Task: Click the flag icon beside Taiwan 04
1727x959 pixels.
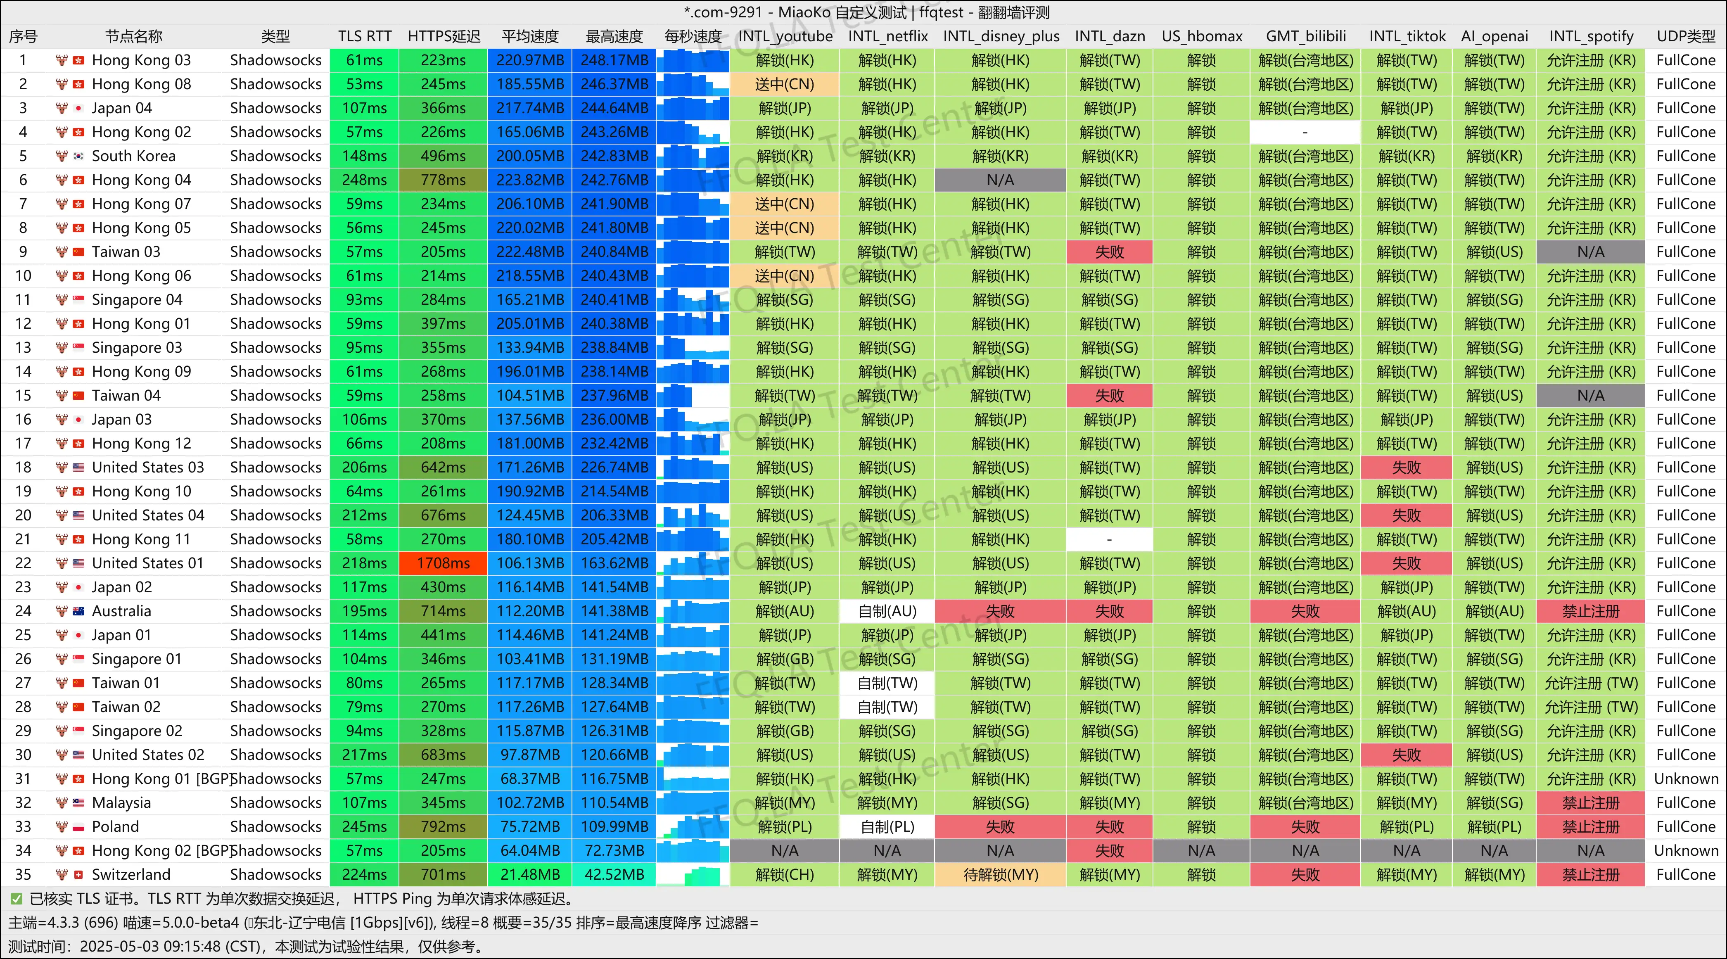Action: pos(78,396)
